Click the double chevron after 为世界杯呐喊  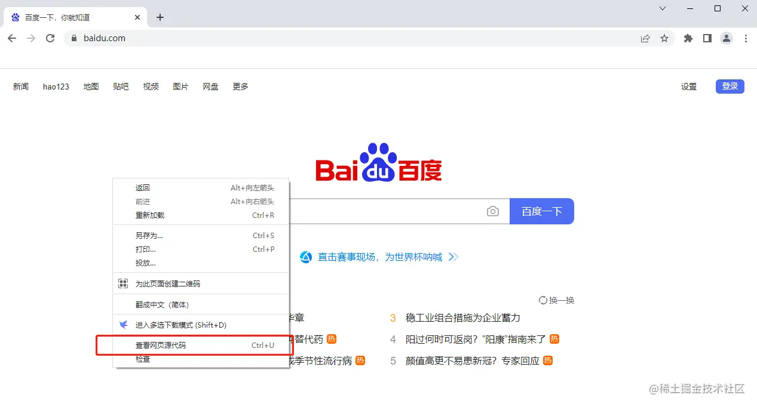453,257
